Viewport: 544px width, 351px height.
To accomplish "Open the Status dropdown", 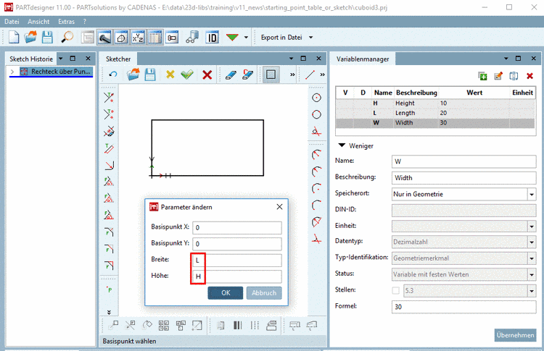I will click(x=532, y=274).
